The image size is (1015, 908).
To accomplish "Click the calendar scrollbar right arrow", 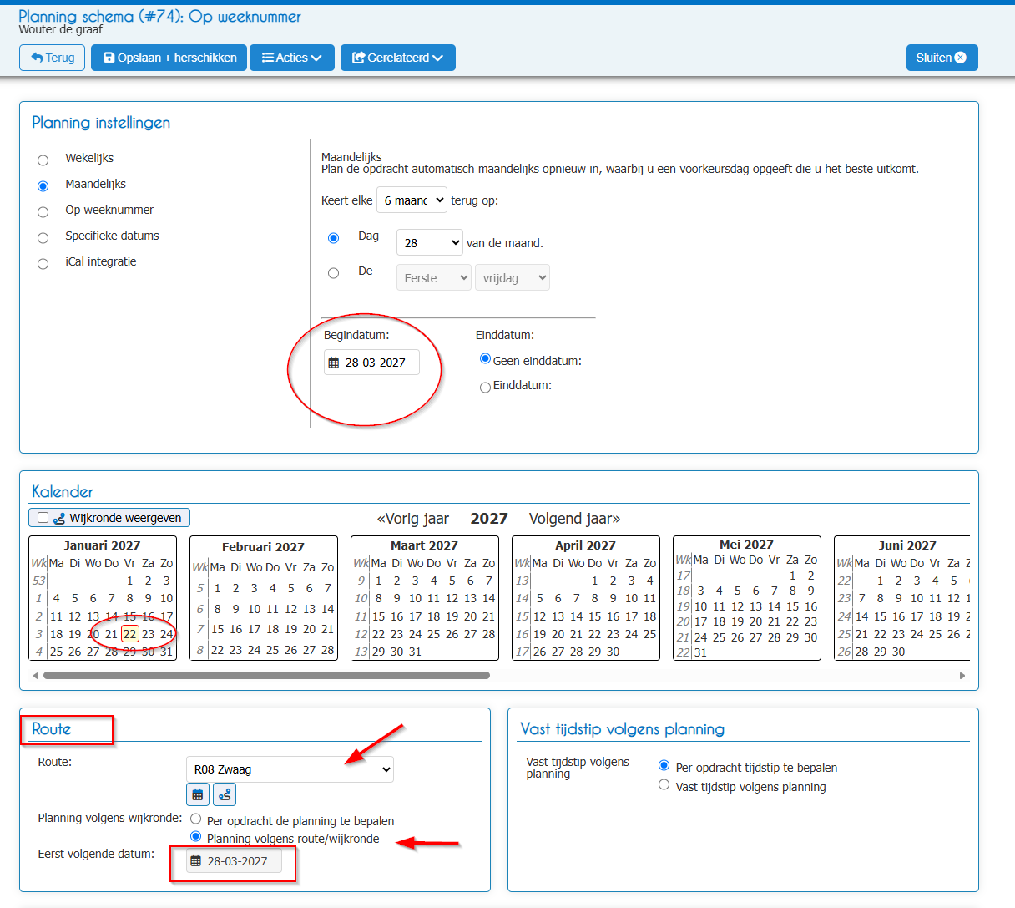I will click(x=962, y=676).
